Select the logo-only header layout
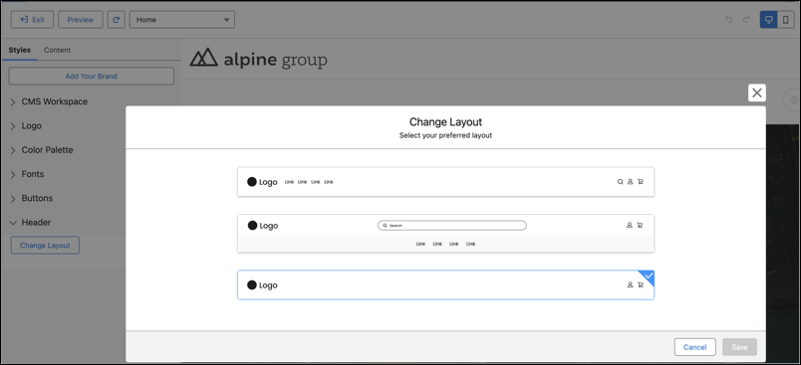801x365 pixels. 445,285
